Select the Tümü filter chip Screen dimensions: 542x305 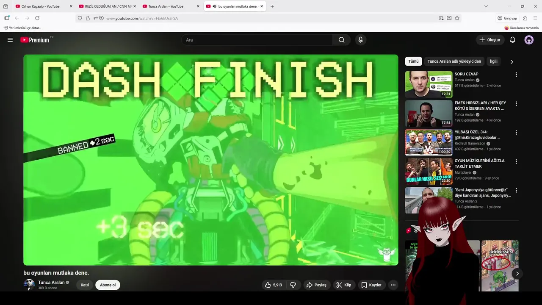413,61
